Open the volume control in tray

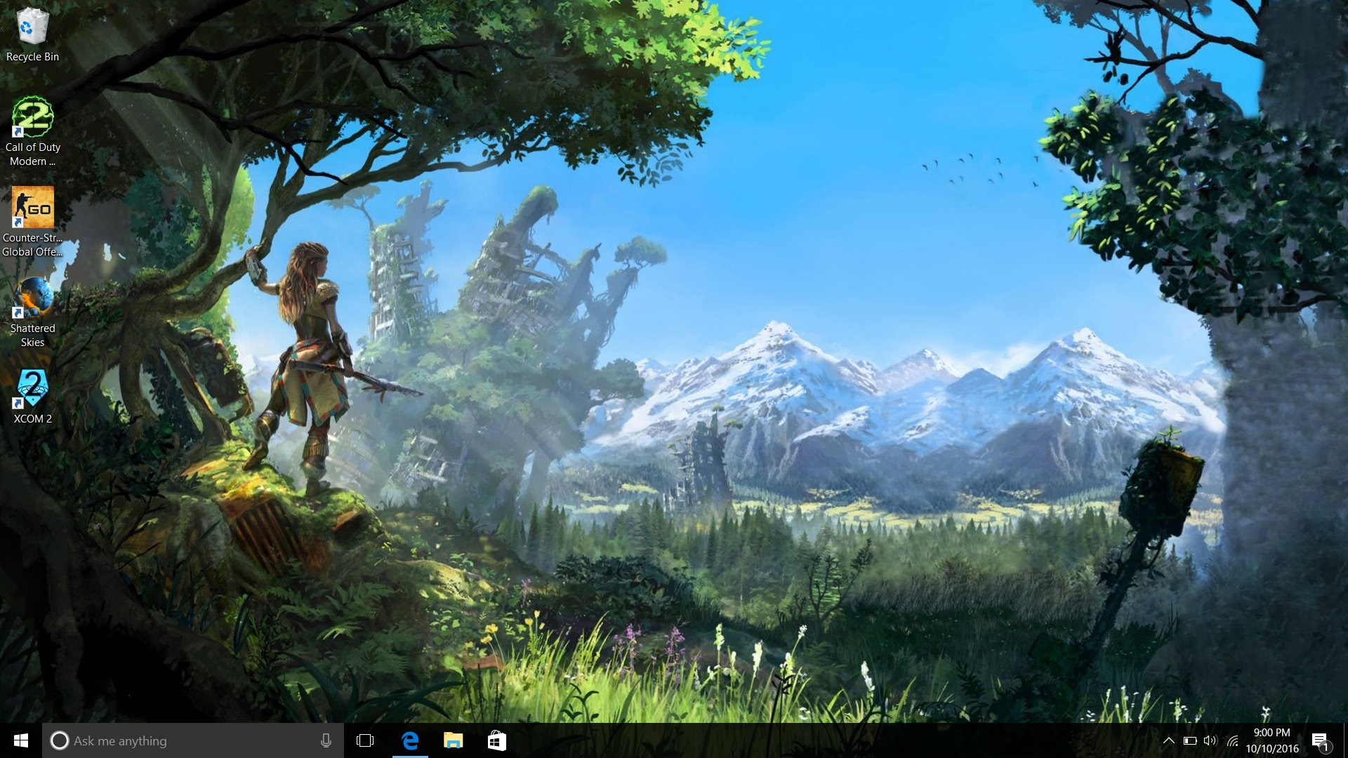click(1210, 740)
